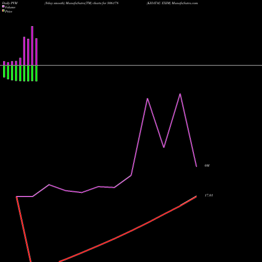
Task: Select the 'Price' legend label
Action: (x=8, y=12)
